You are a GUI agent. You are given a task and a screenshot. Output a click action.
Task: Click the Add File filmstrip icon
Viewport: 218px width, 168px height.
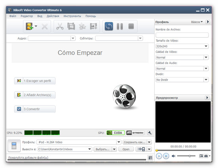29,26
